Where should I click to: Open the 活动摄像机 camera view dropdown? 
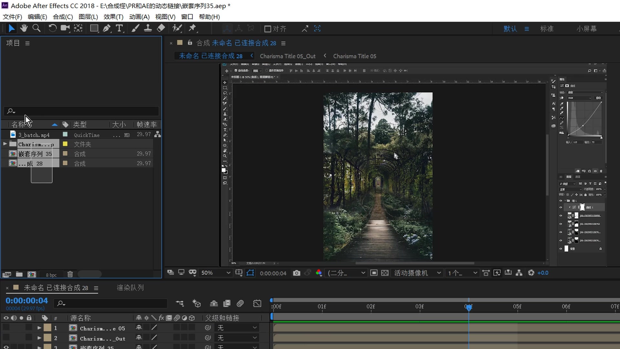pyautogui.click(x=417, y=273)
